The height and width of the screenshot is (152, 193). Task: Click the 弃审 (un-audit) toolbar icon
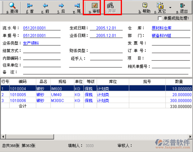[111, 6]
